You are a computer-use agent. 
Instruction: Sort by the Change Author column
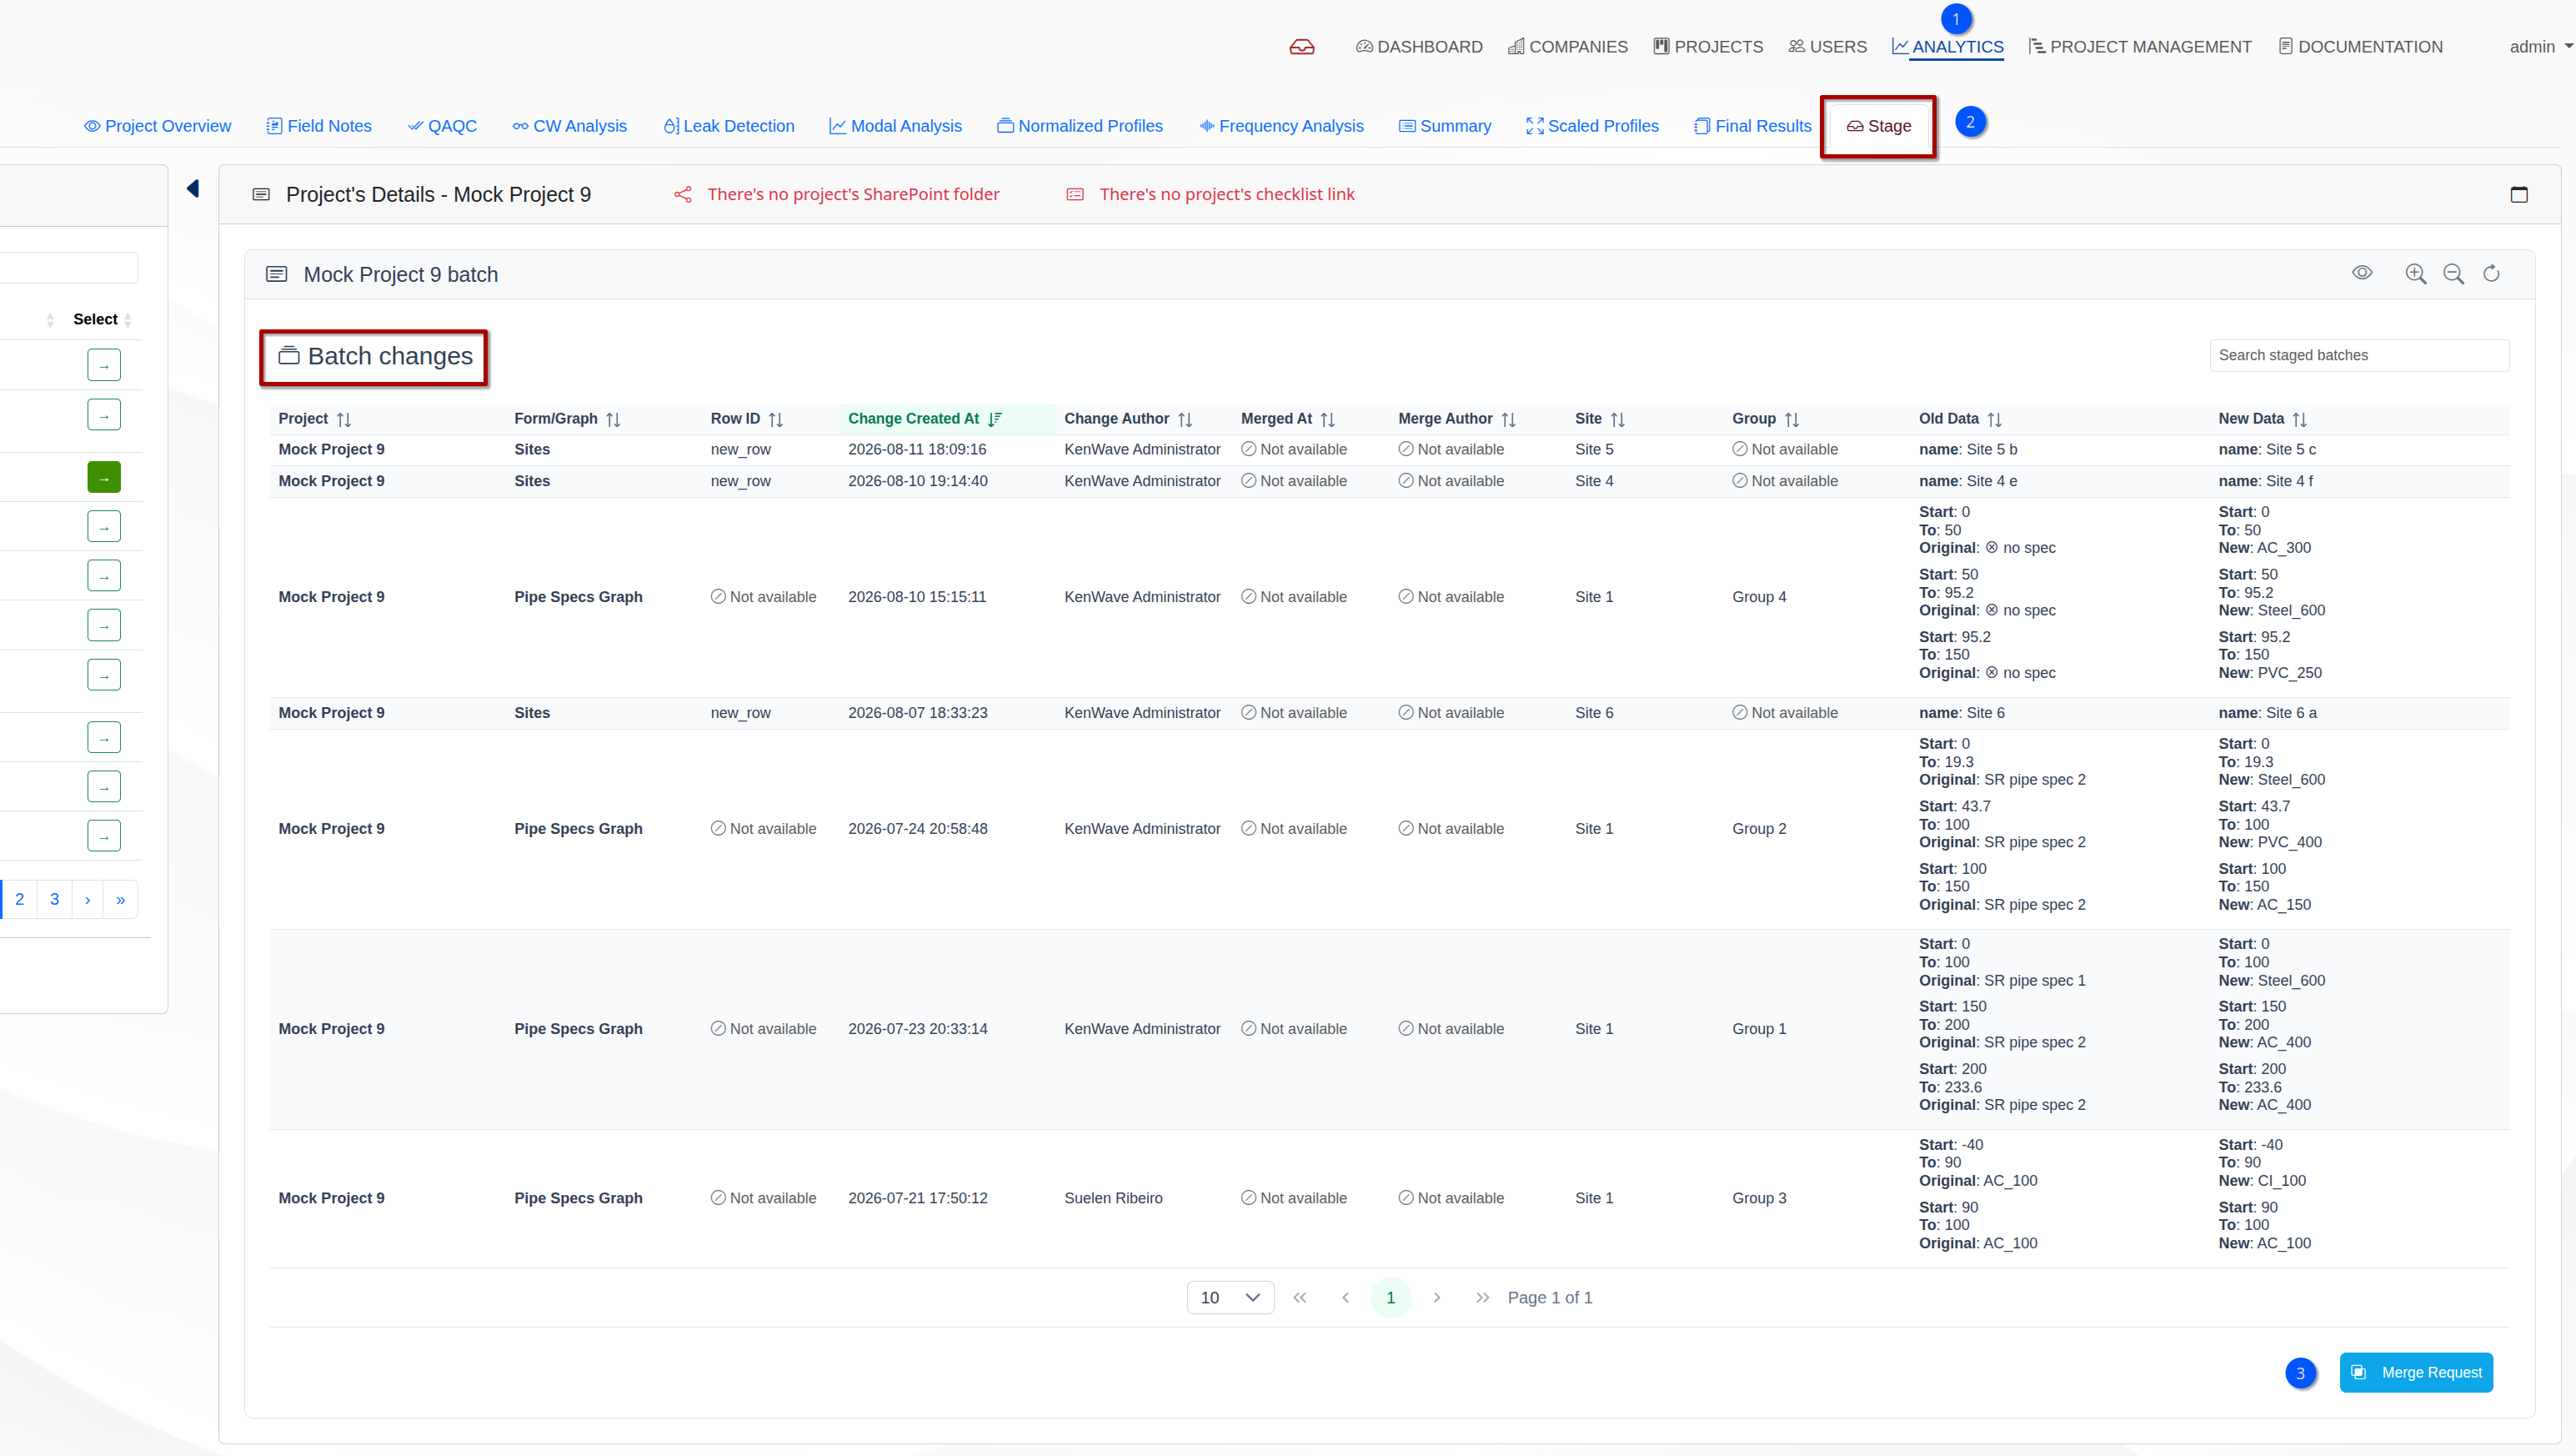pyautogui.click(x=1185, y=419)
